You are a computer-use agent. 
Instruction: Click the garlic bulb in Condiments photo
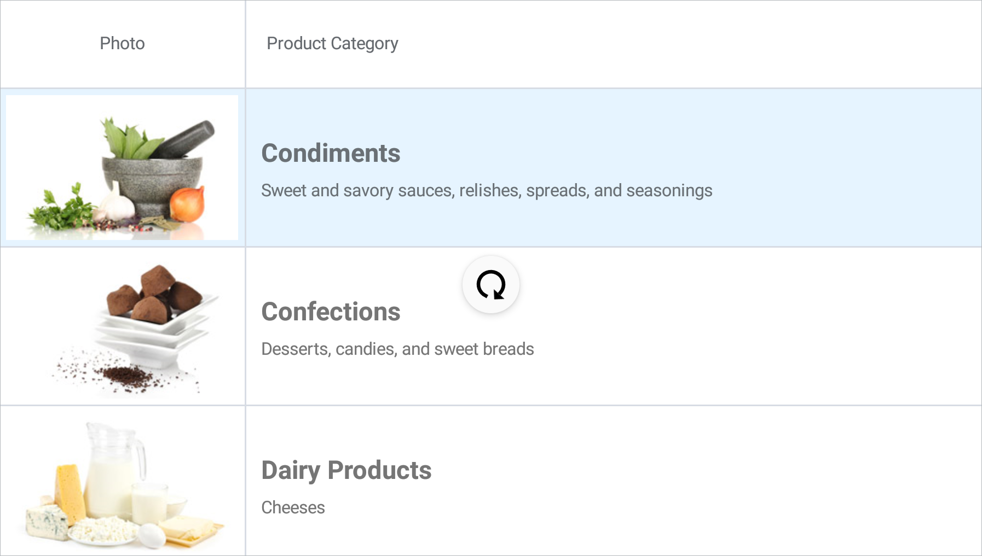(x=117, y=203)
